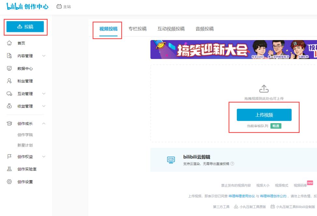Click the 粉丝管理 person icon
The width and height of the screenshot is (317, 216).
click(9, 81)
